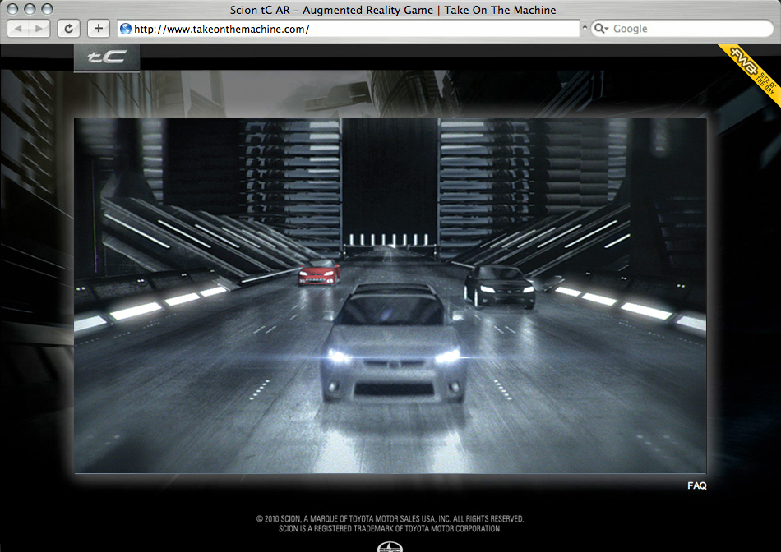Viewport: 781px width, 552px height.
Task: Click the Safari forward arrow button
Action: [x=39, y=29]
